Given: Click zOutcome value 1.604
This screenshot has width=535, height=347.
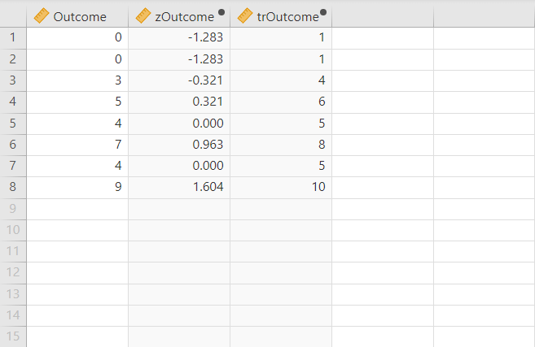Looking at the screenshot, I should tap(208, 187).
